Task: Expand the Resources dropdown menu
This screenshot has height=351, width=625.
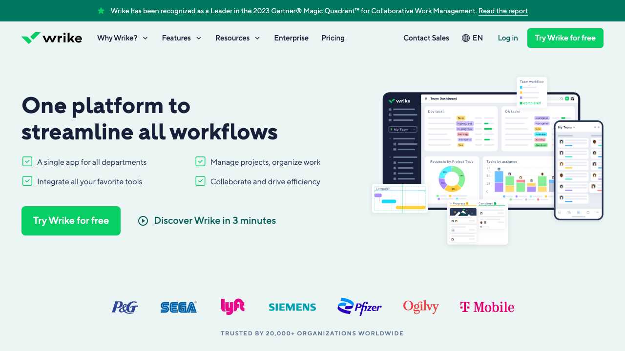Action: pos(238,38)
